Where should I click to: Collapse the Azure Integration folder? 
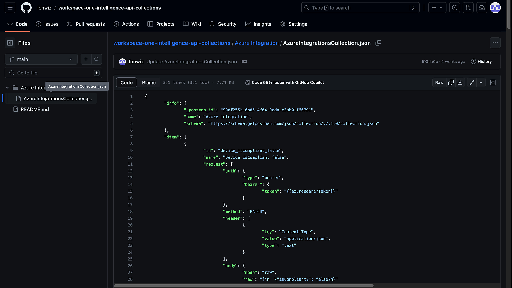tap(7, 88)
